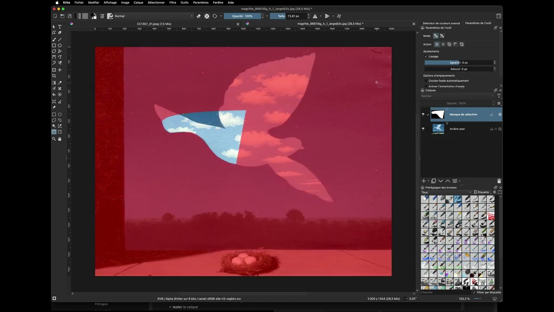Viewport: 554px width, 312px height.
Task: Select the Crop tool
Action: (x=54, y=76)
